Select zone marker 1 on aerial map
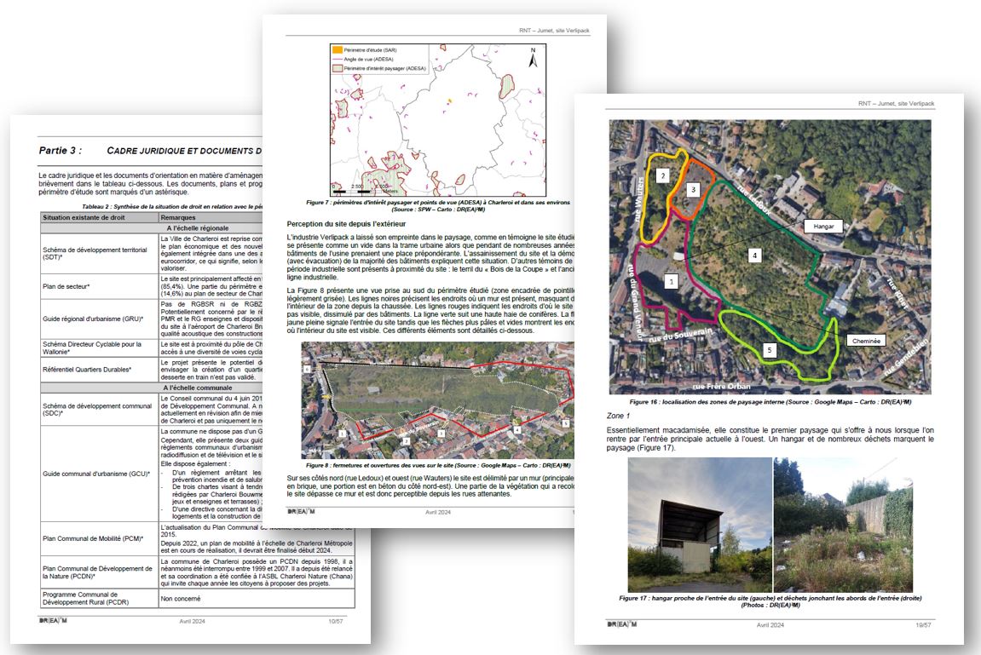Viewport: 981px width, 655px height. [672, 279]
